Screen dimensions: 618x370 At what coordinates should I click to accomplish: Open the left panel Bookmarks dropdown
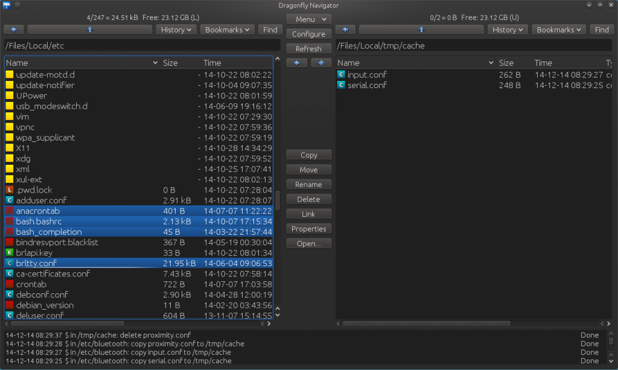pos(227,30)
